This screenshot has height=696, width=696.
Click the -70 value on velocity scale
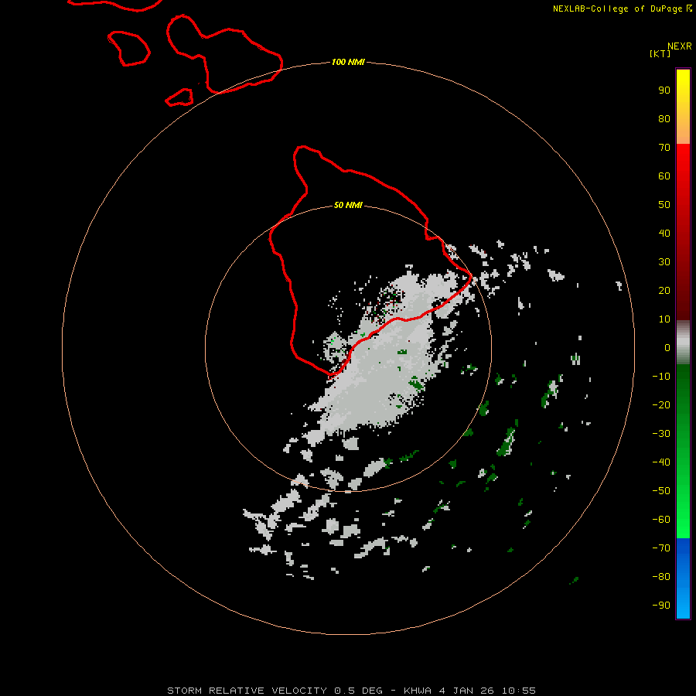coord(661,548)
